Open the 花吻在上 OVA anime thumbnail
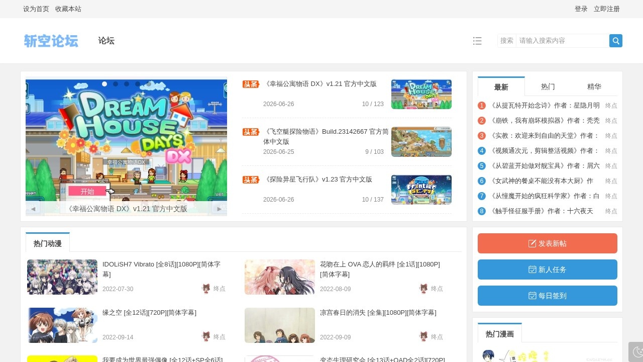The image size is (643, 362). 280,277
